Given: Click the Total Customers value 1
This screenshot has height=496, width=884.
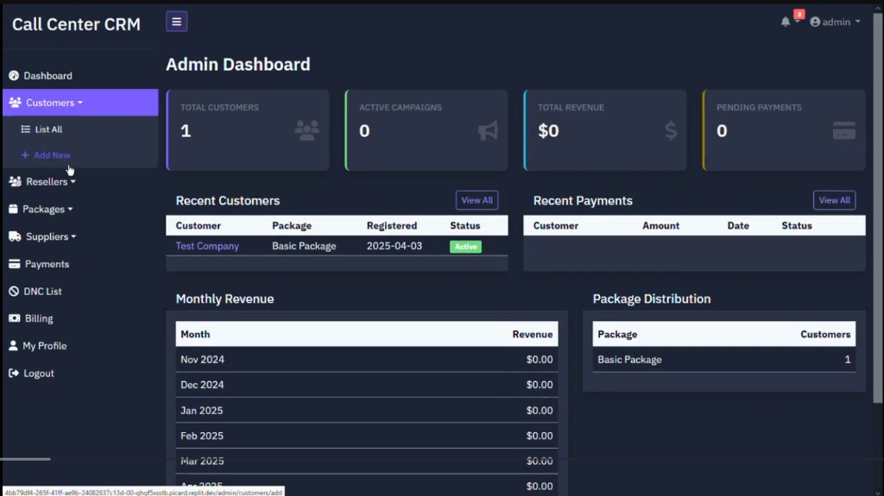Looking at the screenshot, I should coord(186,131).
